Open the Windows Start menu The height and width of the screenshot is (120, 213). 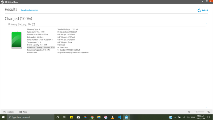3,117
